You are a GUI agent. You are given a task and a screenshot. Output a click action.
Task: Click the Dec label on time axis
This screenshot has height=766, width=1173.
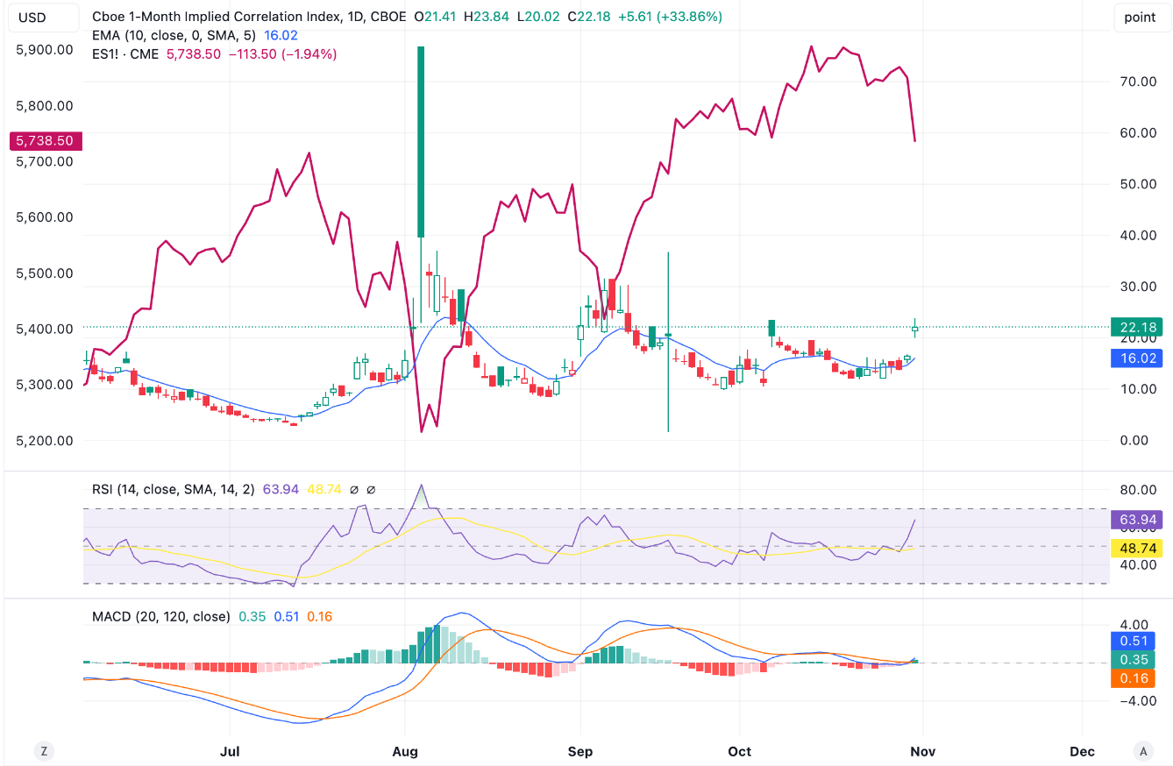(1083, 751)
